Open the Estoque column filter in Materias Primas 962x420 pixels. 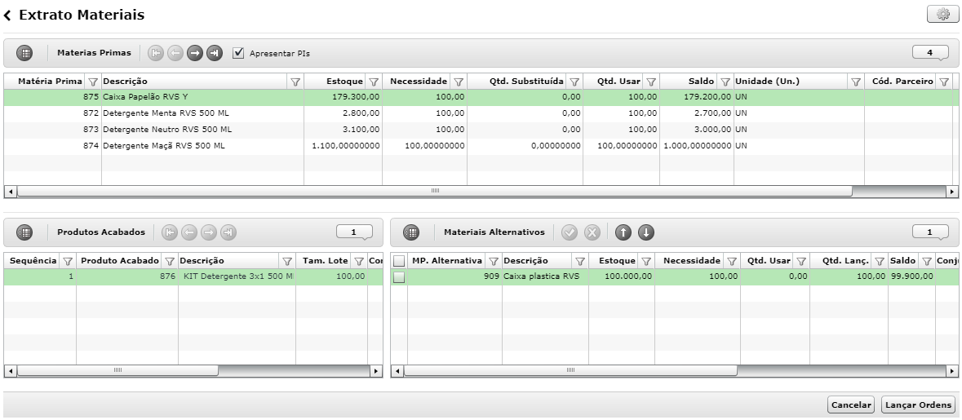[373, 82]
